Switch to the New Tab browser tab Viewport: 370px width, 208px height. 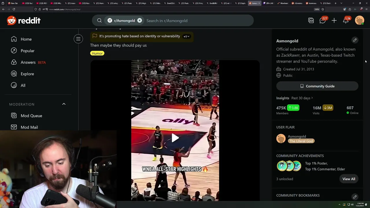click(13, 3)
